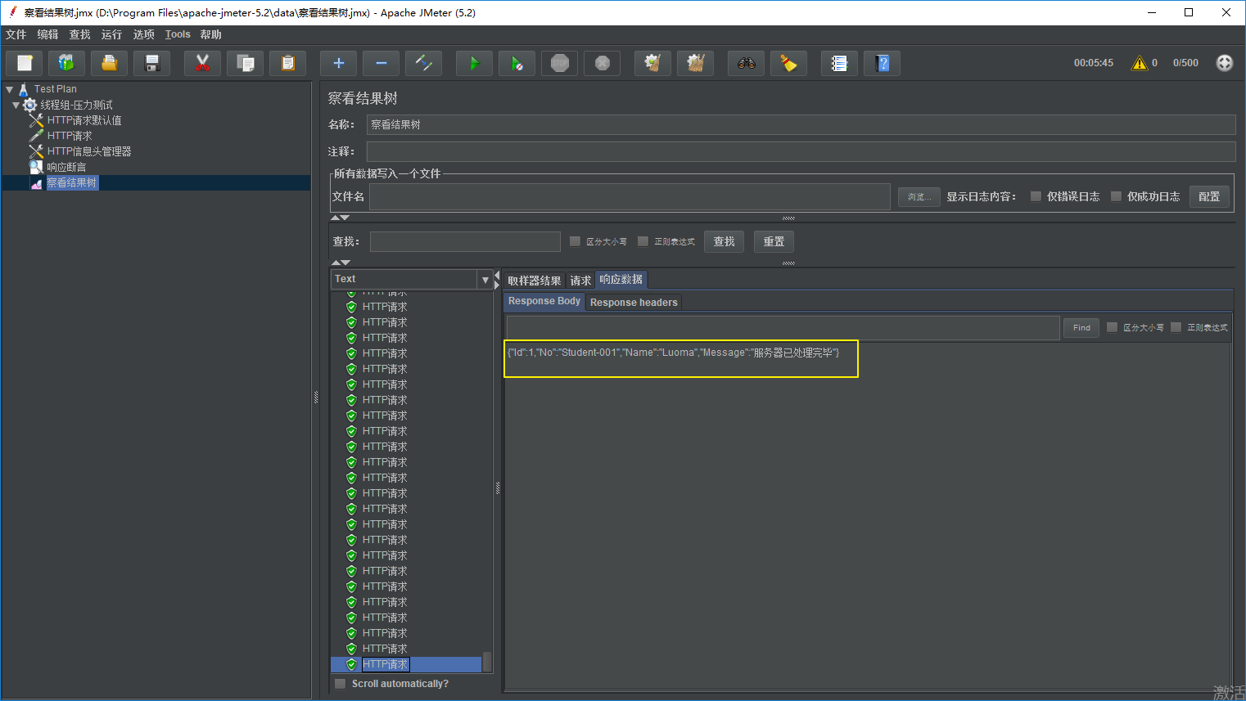Switch to 请求 tab
This screenshot has height=701, width=1246.
pos(580,281)
